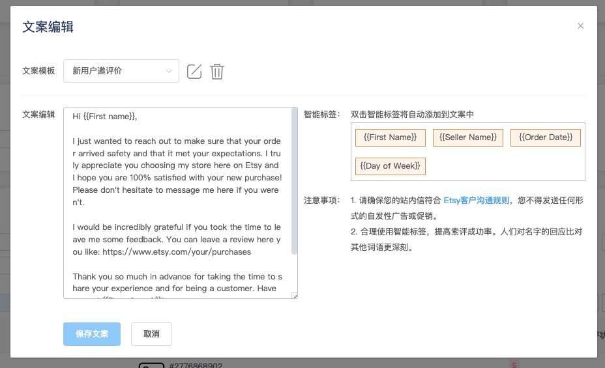Close the 文案编辑 dialog with the X
This screenshot has height=368, width=605.
(581, 26)
